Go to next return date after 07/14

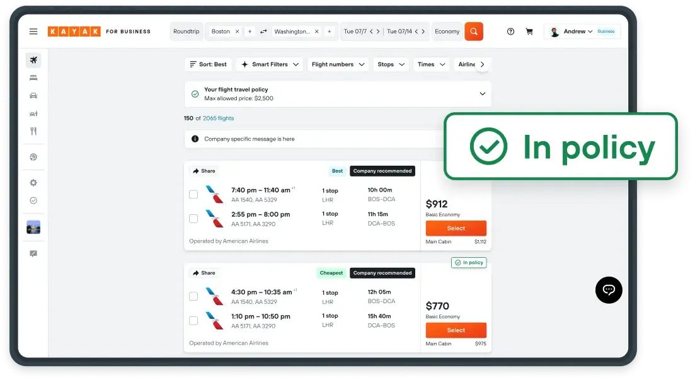pos(423,32)
